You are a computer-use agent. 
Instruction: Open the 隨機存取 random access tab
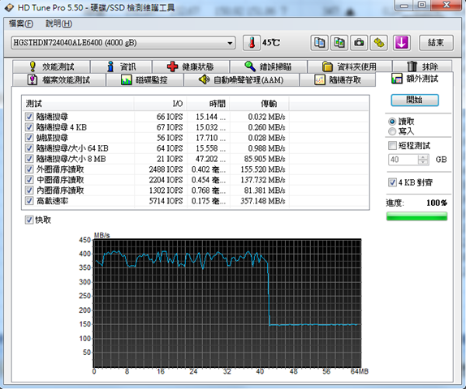coord(338,79)
